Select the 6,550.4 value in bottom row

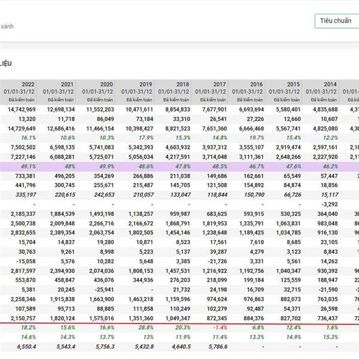(x=26, y=346)
